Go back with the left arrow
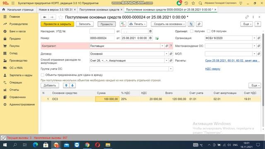Screen dimensions: 265x149 point(45,17)
